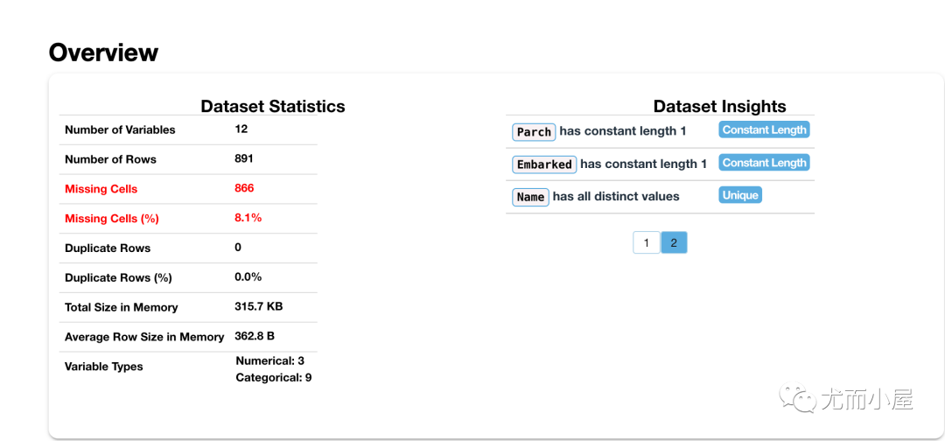Click the Embarked column tag
The image size is (945, 441).
click(x=544, y=164)
